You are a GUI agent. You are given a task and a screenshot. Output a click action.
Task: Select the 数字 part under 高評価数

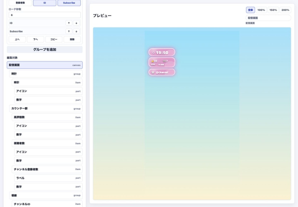click(x=48, y=135)
